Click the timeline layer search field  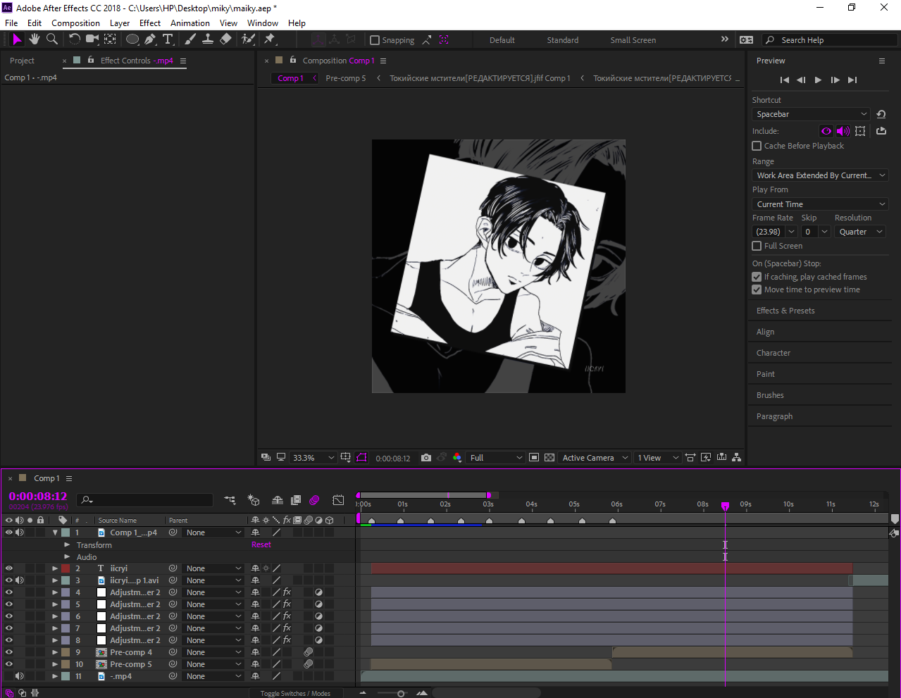pos(144,500)
